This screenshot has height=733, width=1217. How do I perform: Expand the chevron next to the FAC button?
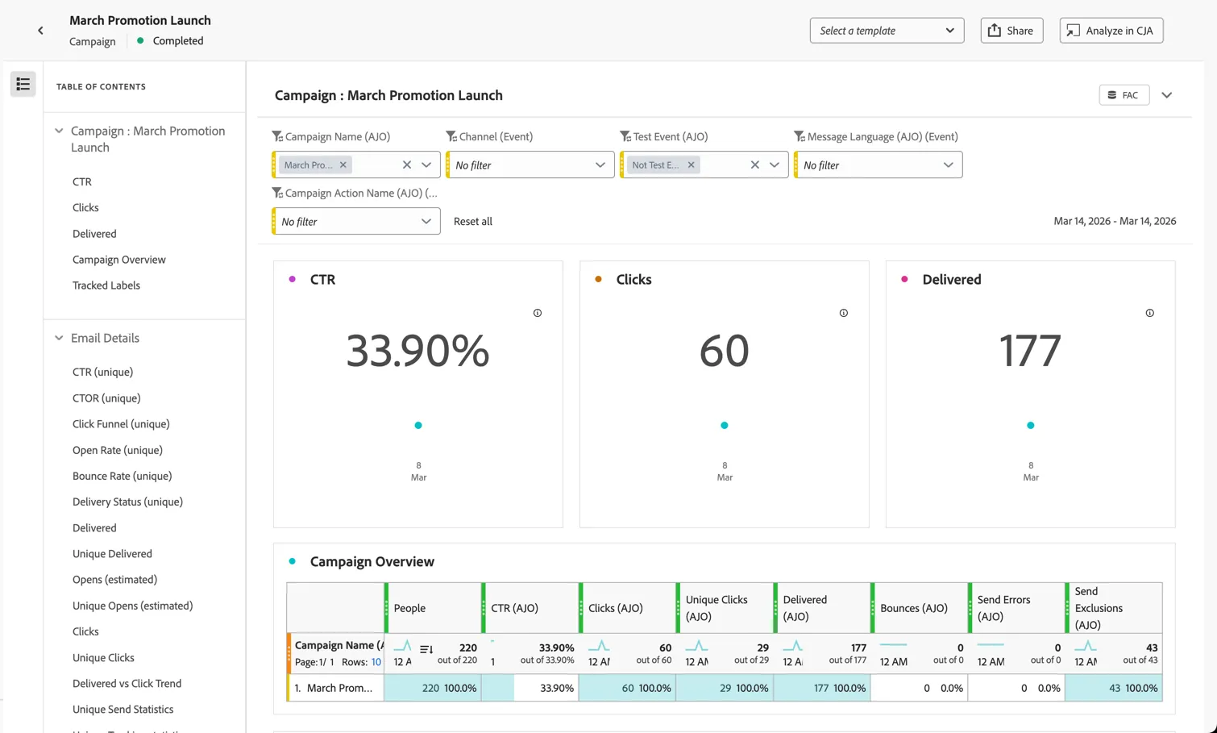tap(1167, 95)
